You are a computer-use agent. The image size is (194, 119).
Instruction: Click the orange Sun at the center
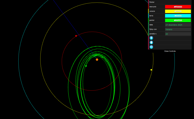tap(97, 59)
